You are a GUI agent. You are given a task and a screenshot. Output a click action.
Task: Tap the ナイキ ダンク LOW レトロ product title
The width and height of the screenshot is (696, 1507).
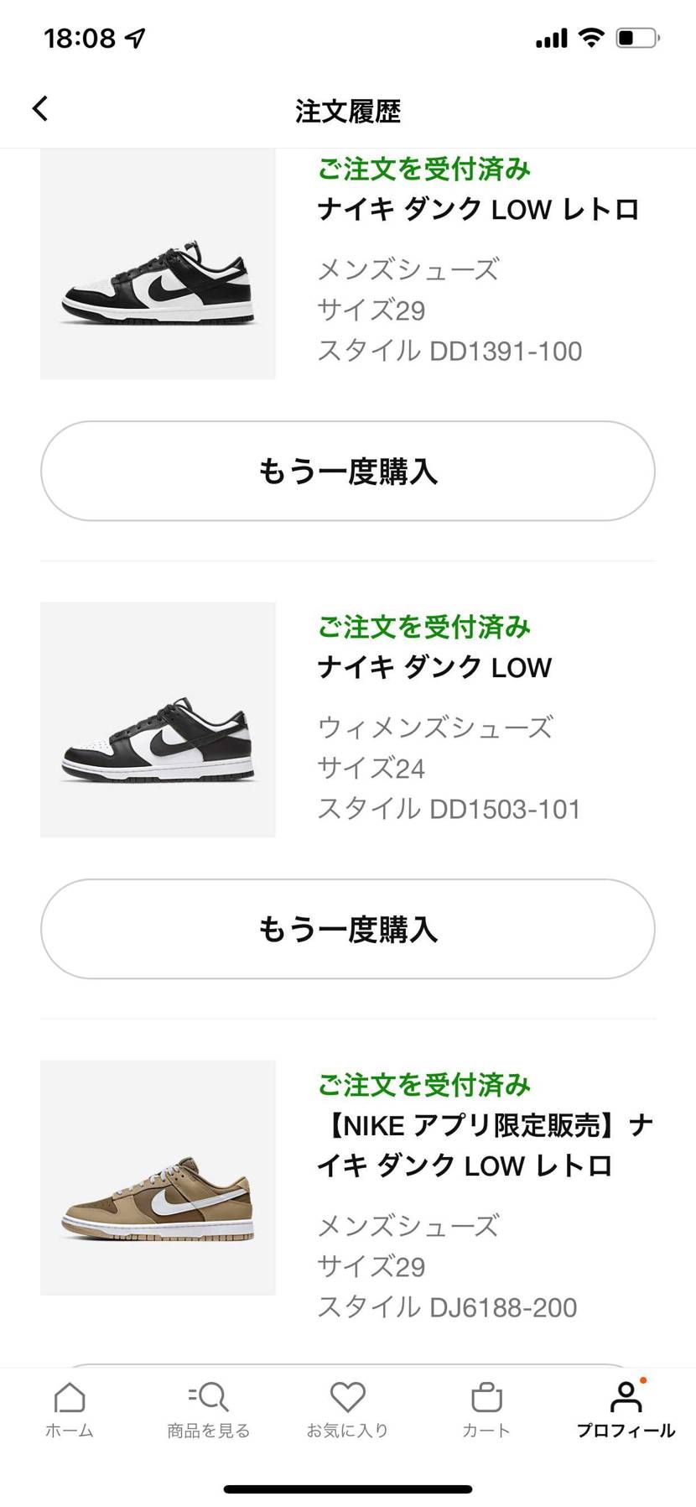478,209
